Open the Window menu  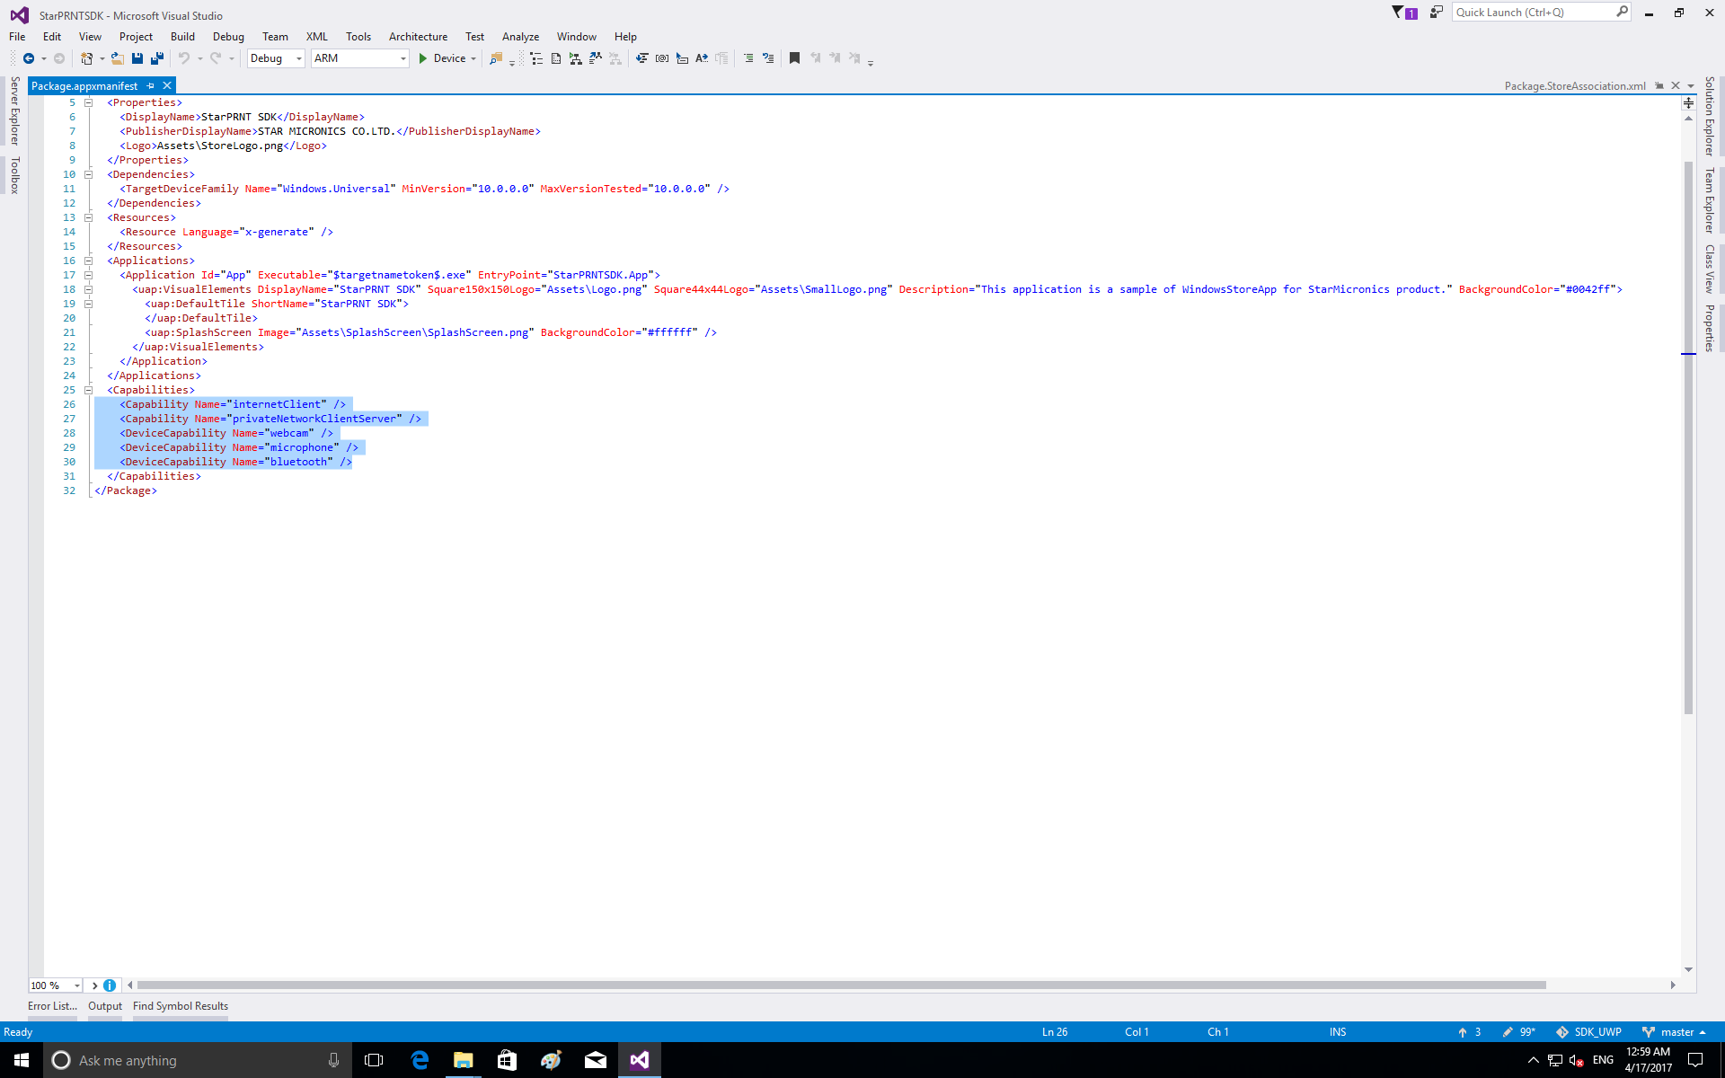576,37
